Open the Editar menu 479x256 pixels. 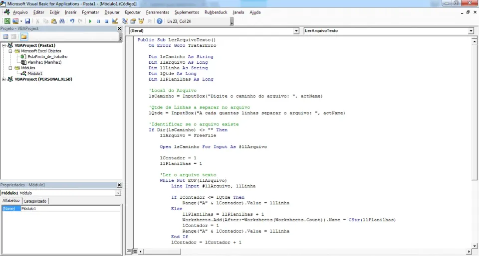tap(38, 12)
